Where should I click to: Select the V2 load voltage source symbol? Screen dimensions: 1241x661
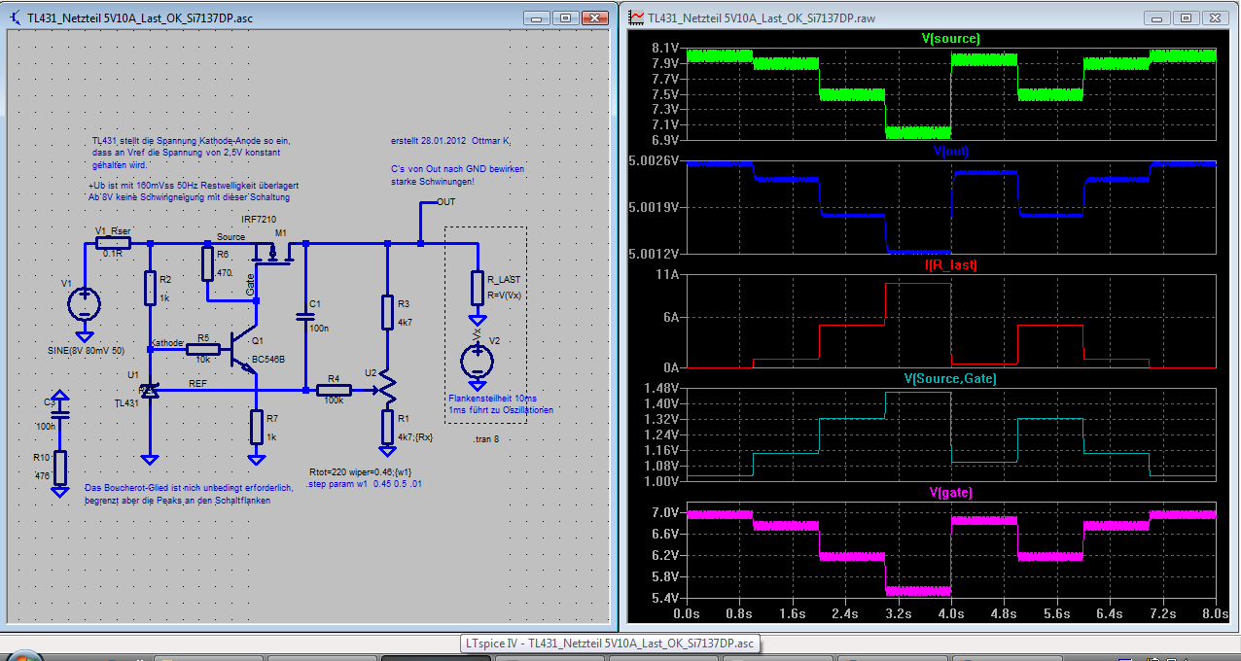coord(477,362)
